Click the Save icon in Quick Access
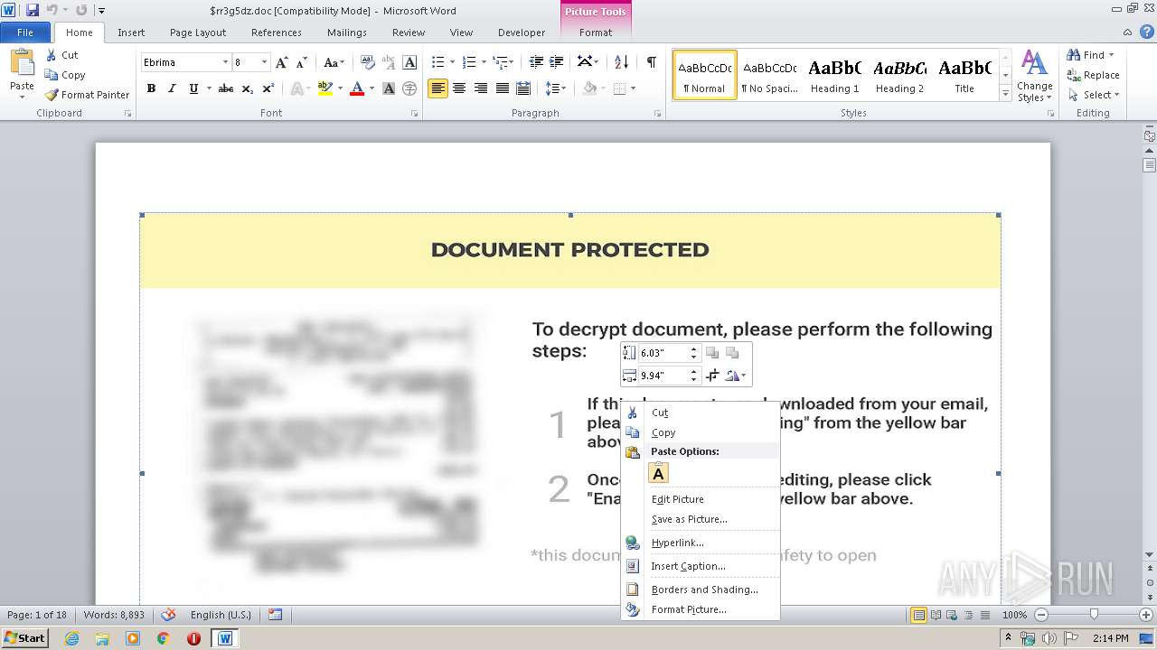The width and height of the screenshot is (1157, 650). [x=33, y=10]
